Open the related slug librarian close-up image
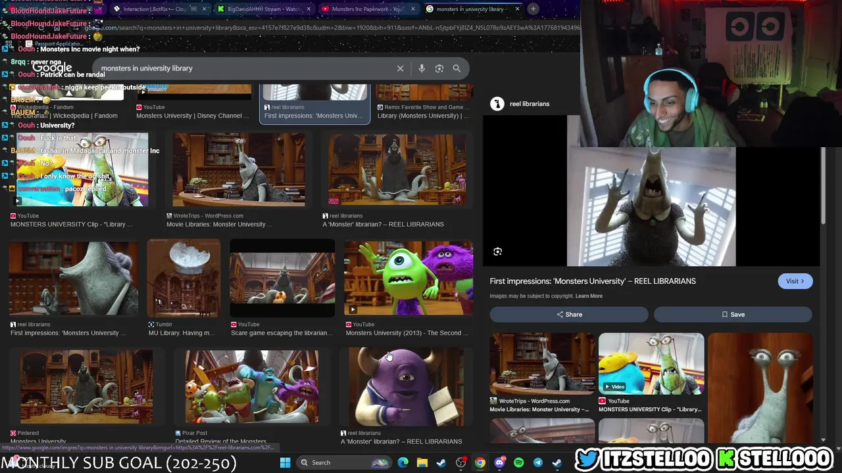Image resolution: width=842 pixels, height=473 pixels. pyautogui.click(x=760, y=388)
